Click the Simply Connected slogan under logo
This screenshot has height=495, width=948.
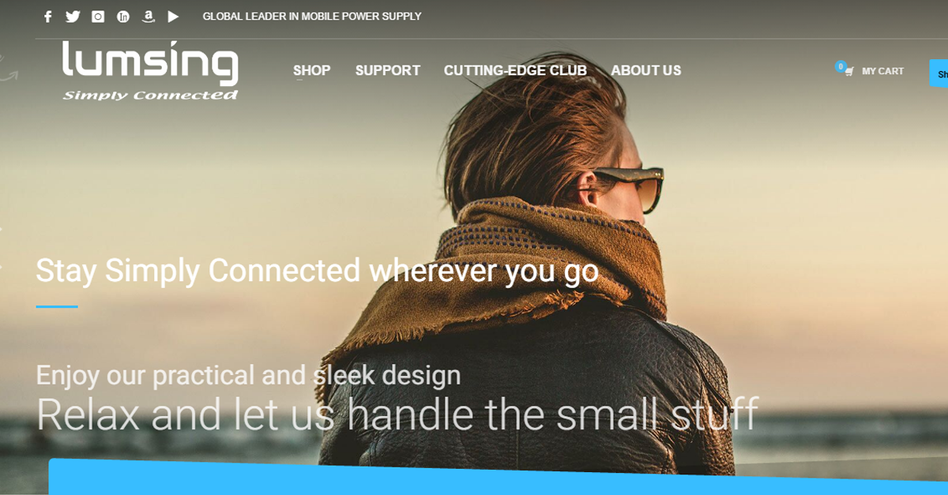[150, 95]
